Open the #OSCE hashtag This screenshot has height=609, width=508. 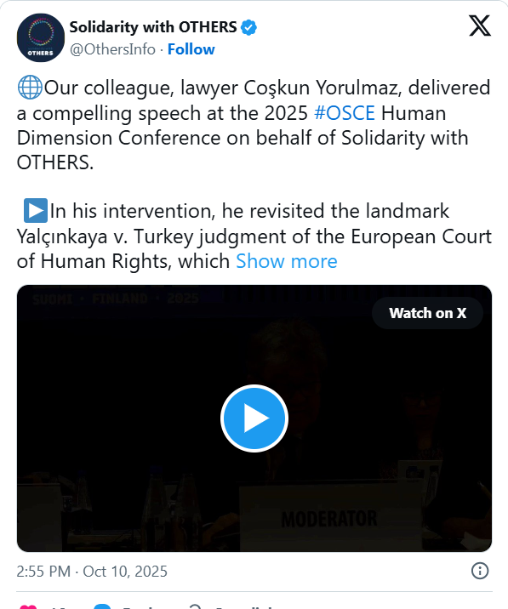point(345,113)
